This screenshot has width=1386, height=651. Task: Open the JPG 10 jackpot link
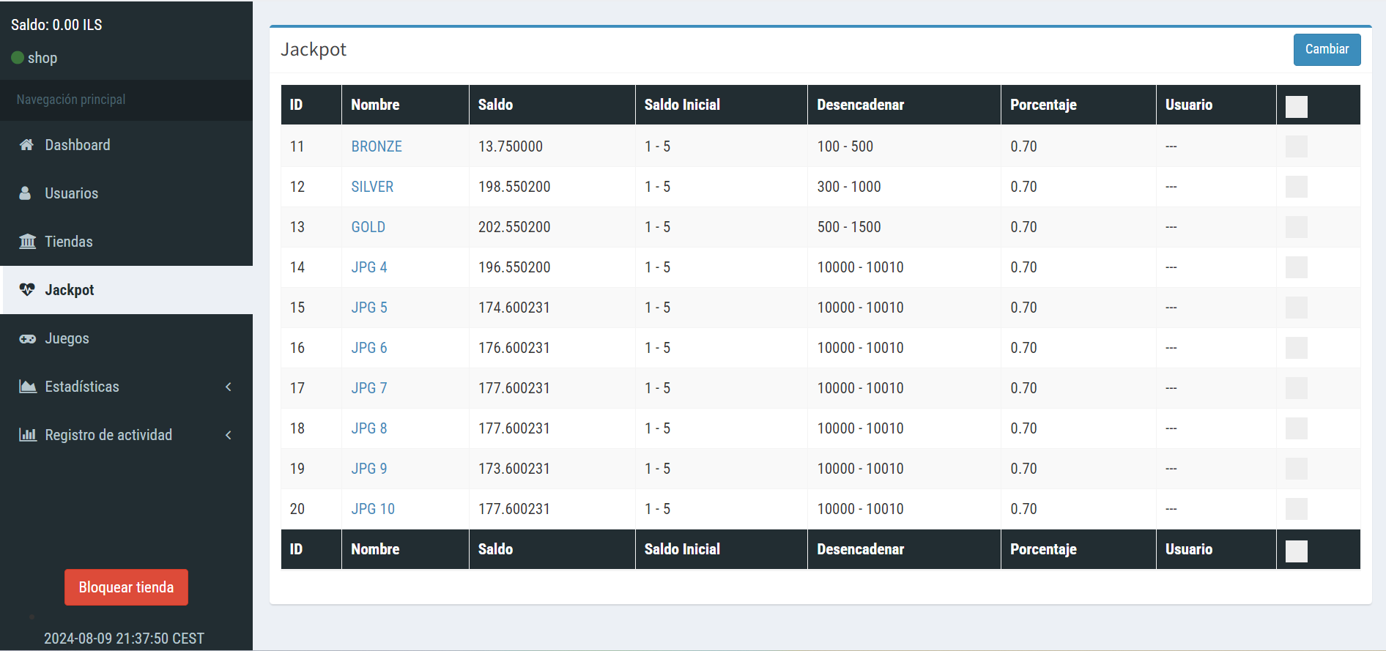(x=373, y=509)
